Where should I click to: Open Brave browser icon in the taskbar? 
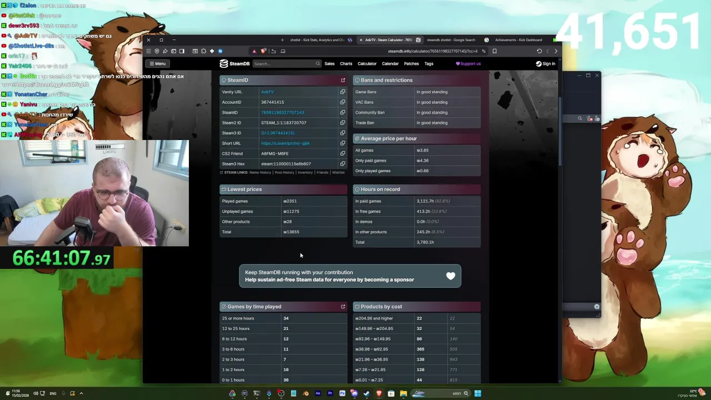click(x=379, y=393)
